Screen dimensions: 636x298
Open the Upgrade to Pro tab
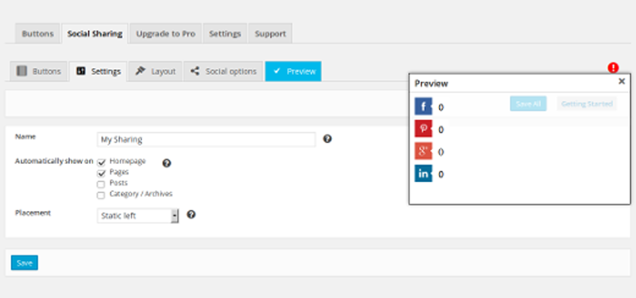tap(165, 34)
